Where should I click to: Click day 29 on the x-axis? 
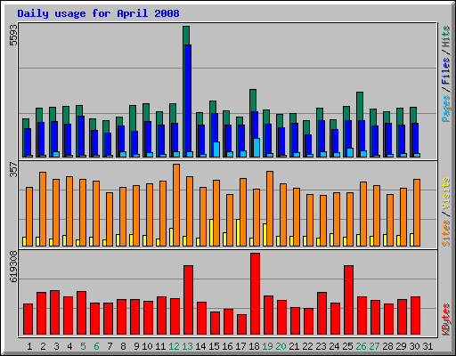401,346
